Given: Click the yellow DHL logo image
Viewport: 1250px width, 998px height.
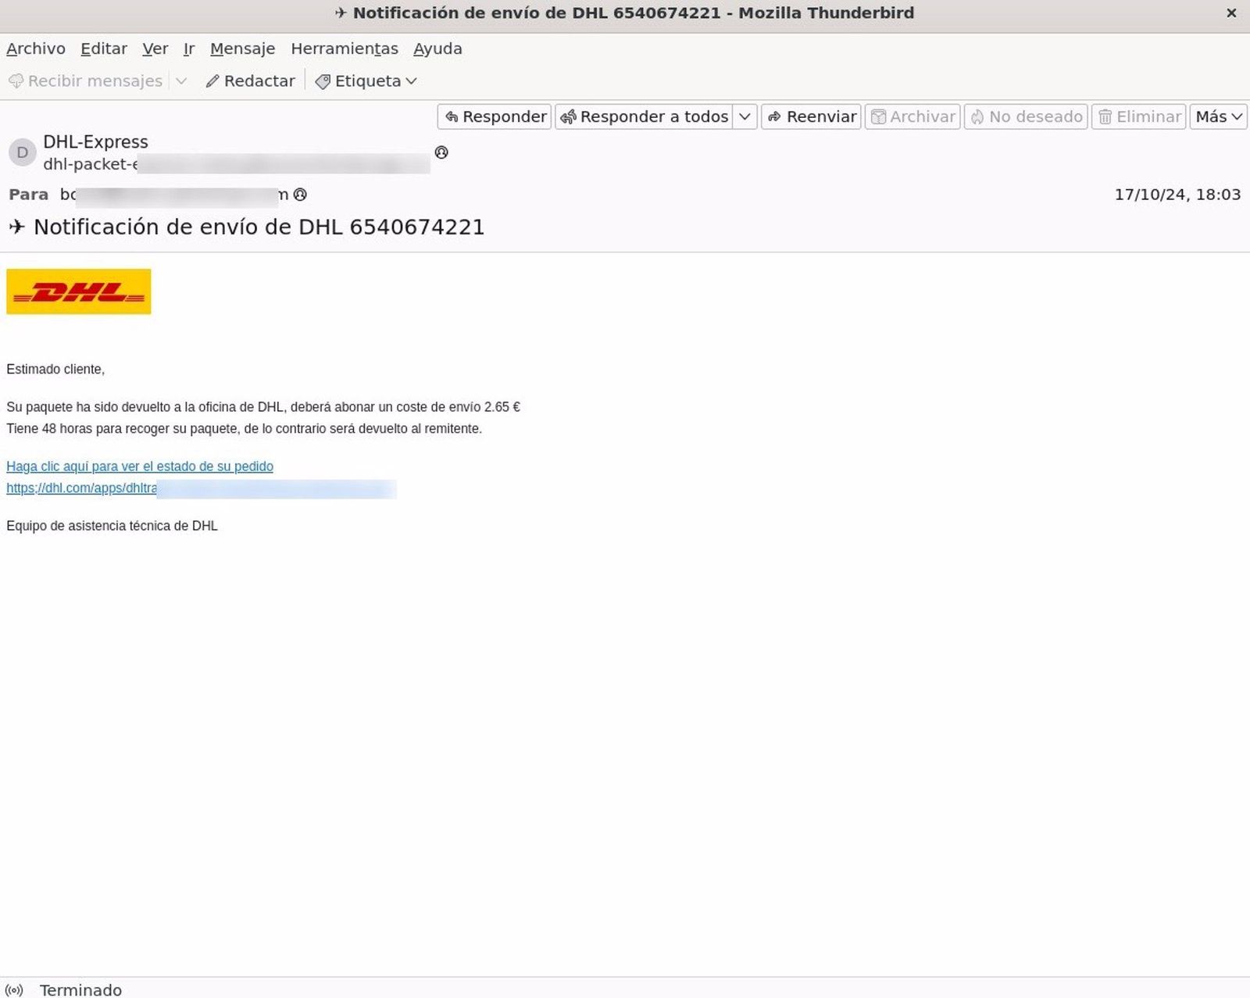Looking at the screenshot, I should tap(78, 291).
